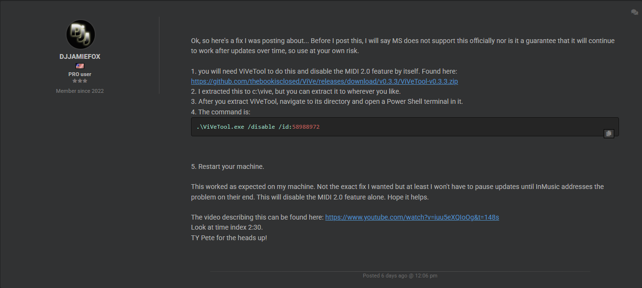
Task: Click the copy code icon in code block
Action: (608, 133)
